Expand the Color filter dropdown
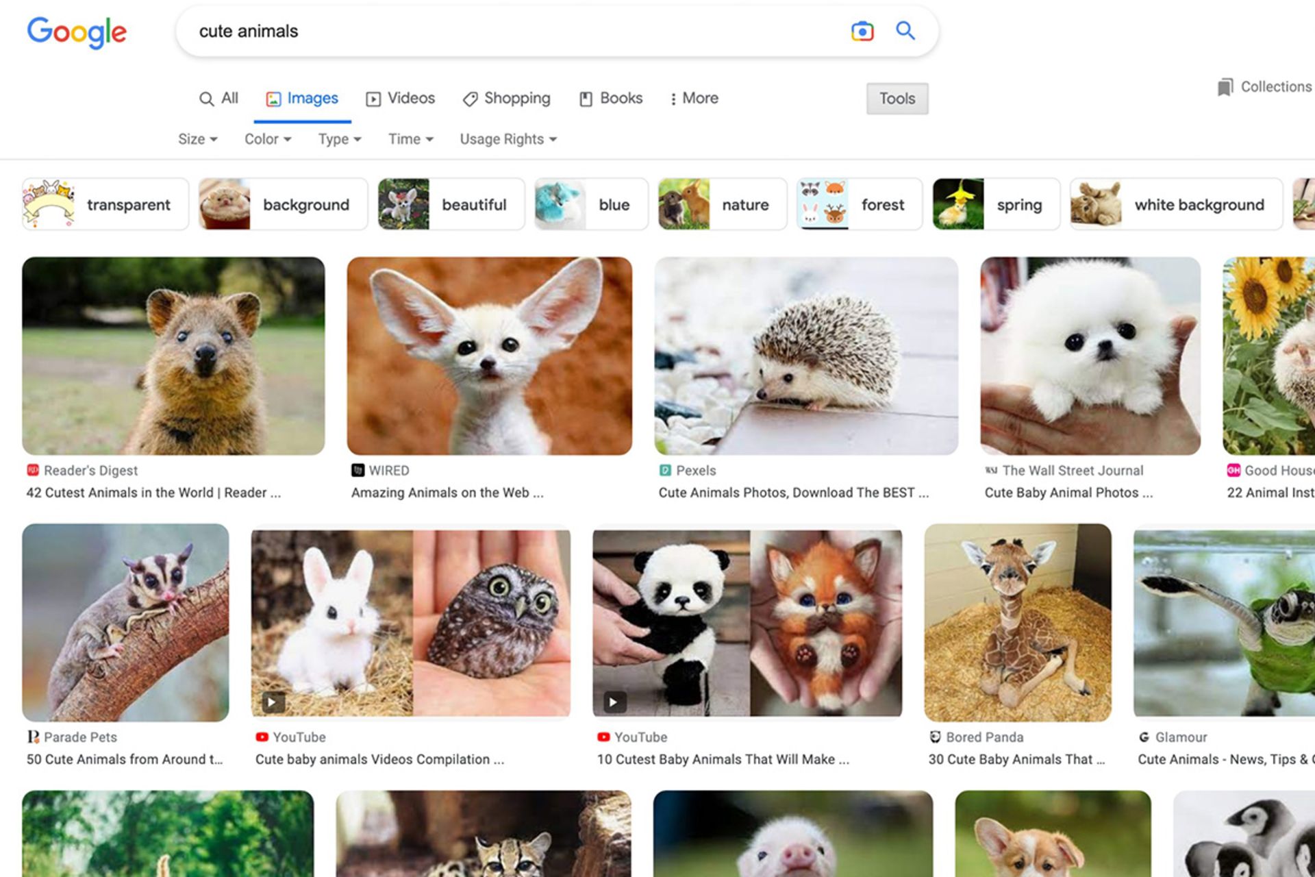 pos(268,139)
